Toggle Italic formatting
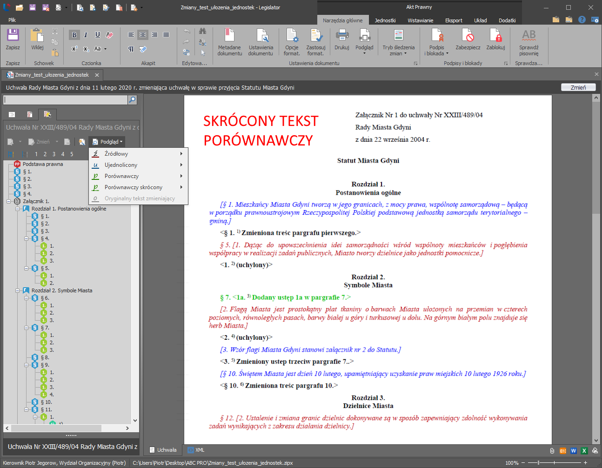The image size is (602, 468). pyautogui.click(x=86, y=35)
